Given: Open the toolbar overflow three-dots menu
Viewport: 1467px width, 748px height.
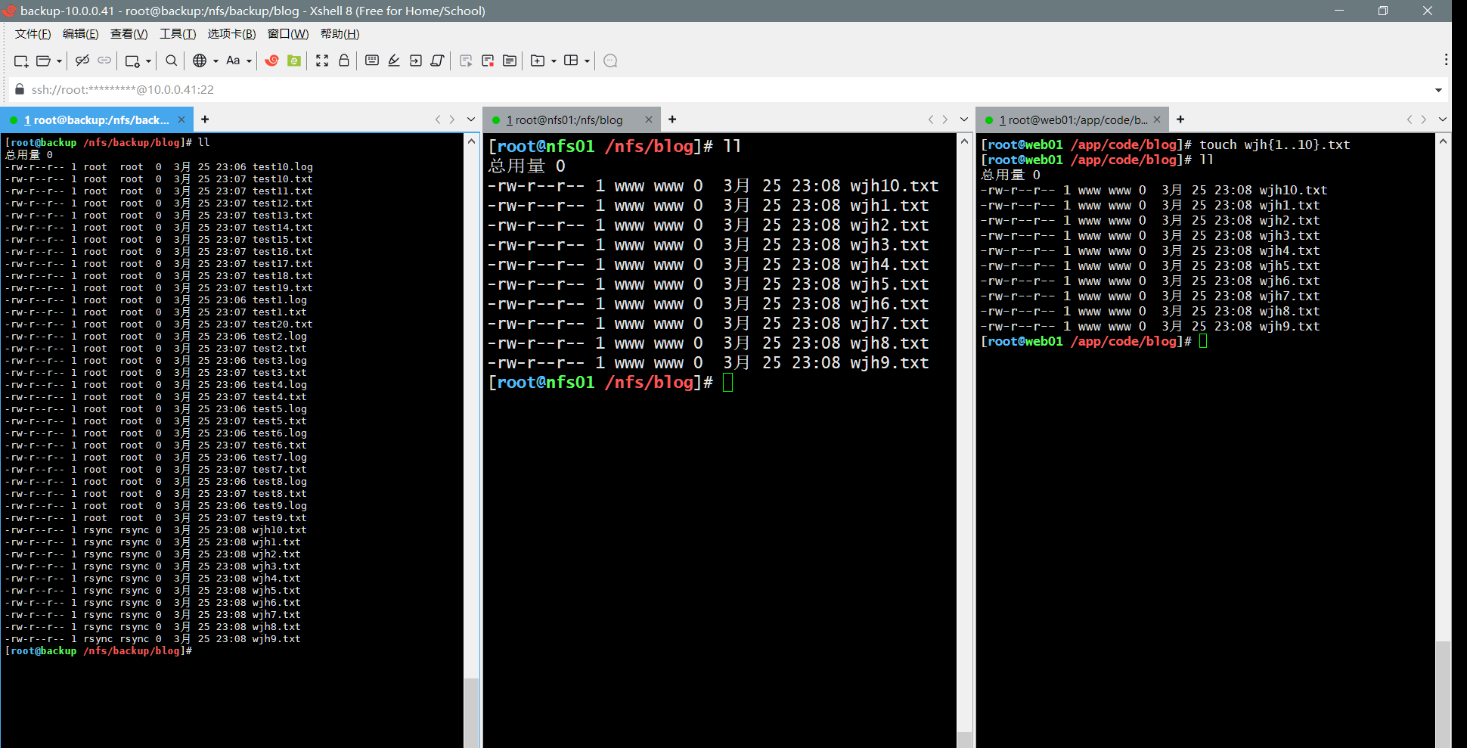Looking at the screenshot, I should 1446,60.
